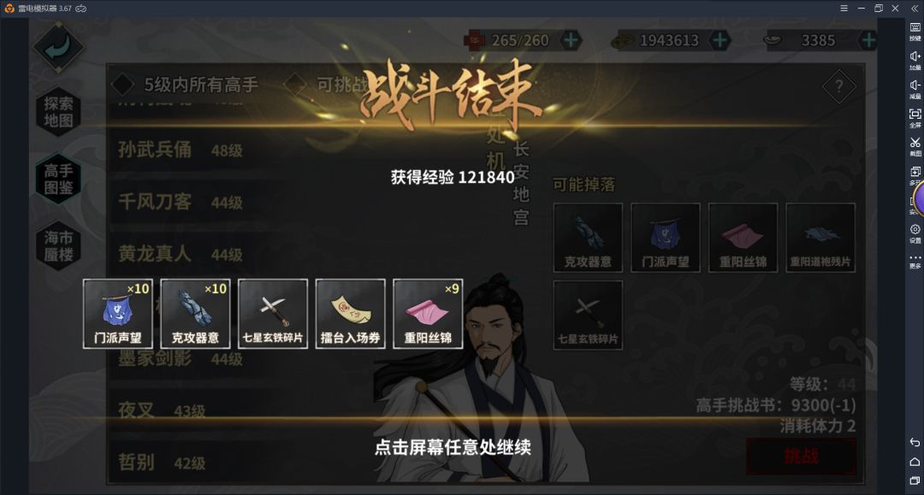Viewport: 924px width, 495px height.
Task: Select the 门派声望 reward item with ×10
Action: (x=118, y=314)
